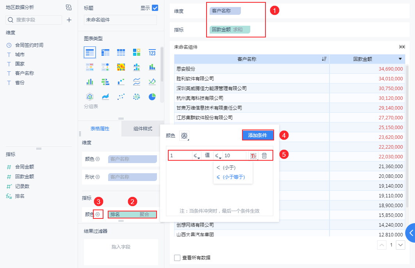Screen dimensions: 415x268
Task: Click 客户名称 field in dimension shape slot
Action: [132, 177]
